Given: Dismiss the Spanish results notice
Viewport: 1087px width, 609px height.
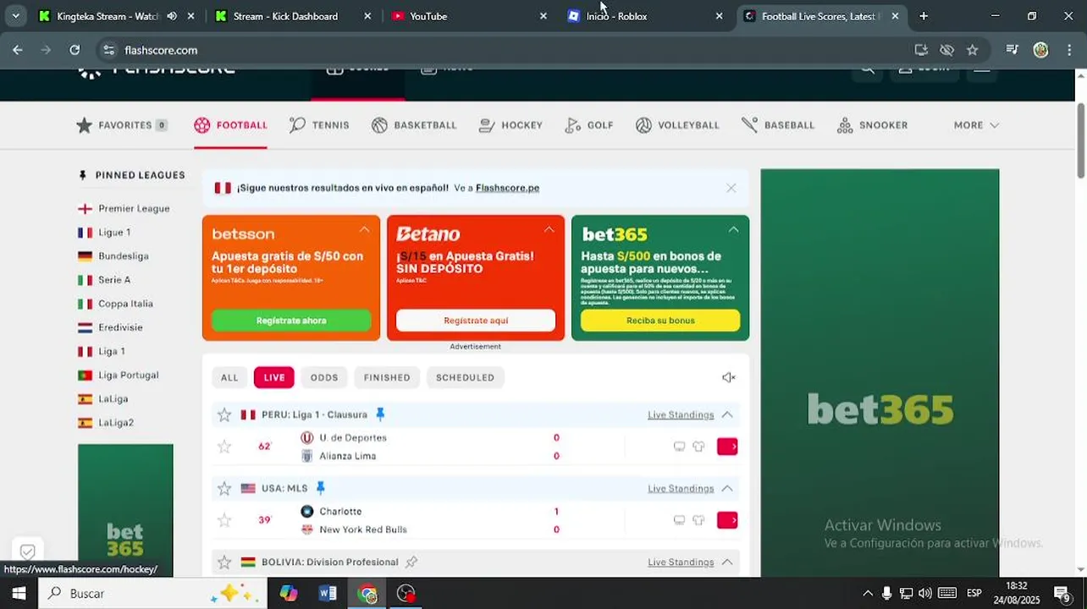Looking at the screenshot, I should [x=731, y=188].
